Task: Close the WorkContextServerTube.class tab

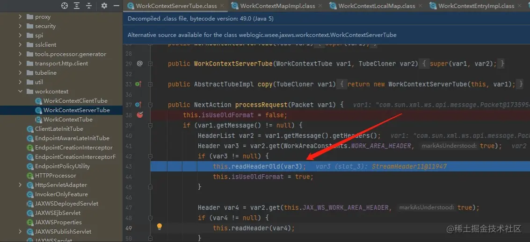Action: (x=222, y=6)
